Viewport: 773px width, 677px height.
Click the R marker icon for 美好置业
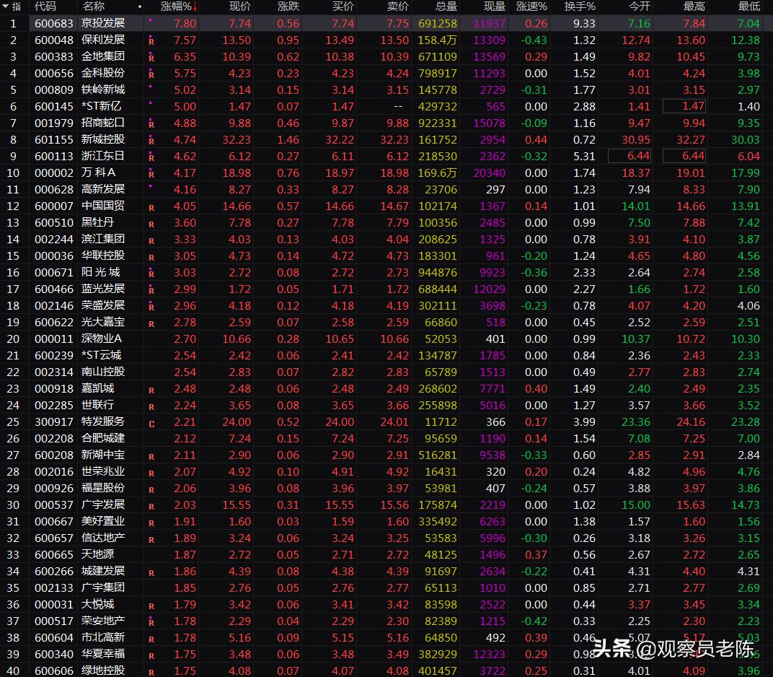tap(151, 523)
